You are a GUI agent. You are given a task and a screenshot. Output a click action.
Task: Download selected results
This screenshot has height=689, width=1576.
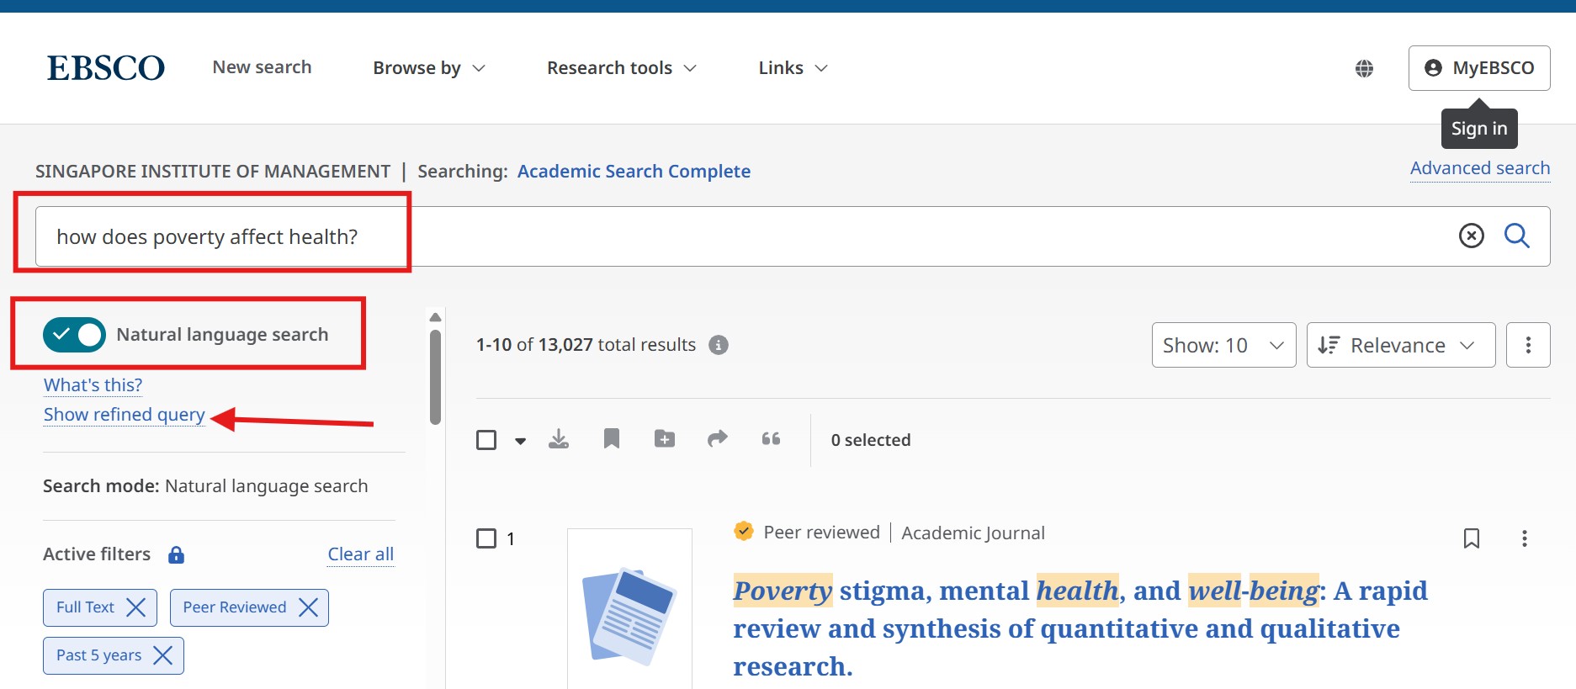click(559, 438)
